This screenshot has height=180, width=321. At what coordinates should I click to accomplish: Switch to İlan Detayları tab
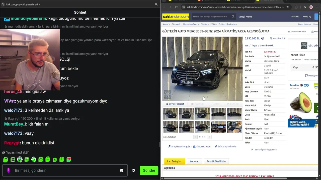(175, 161)
